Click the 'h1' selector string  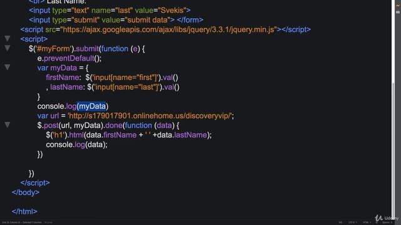point(58,135)
